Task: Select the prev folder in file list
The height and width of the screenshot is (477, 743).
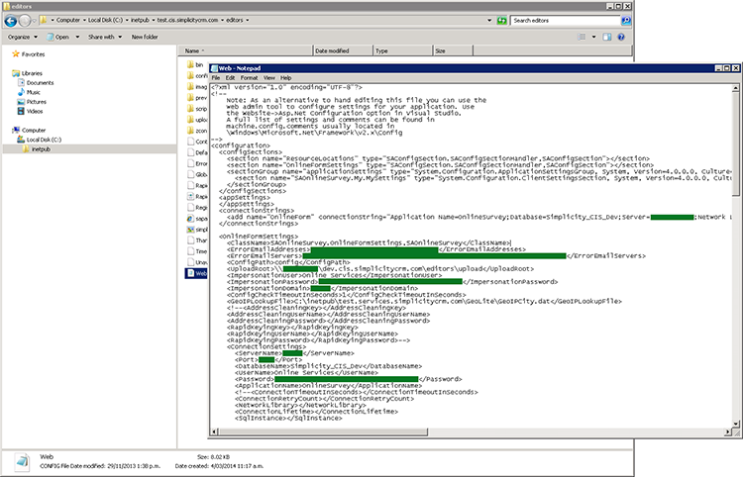Action: (x=197, y=98)
